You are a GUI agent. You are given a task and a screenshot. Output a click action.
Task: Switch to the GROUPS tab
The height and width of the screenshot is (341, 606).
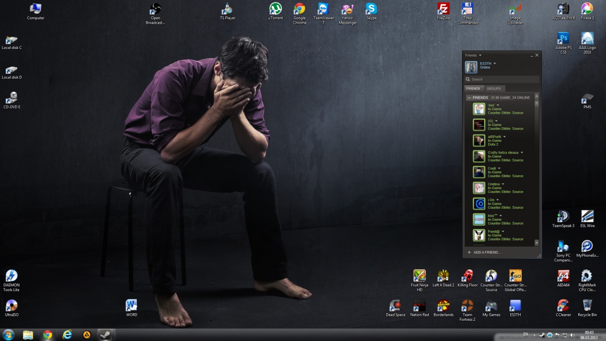tap(493, 89)
